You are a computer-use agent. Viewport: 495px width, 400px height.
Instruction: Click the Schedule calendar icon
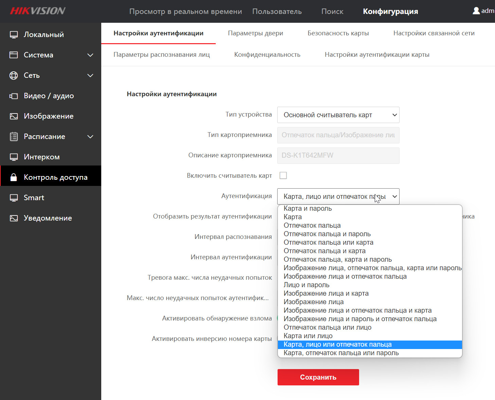14,137
